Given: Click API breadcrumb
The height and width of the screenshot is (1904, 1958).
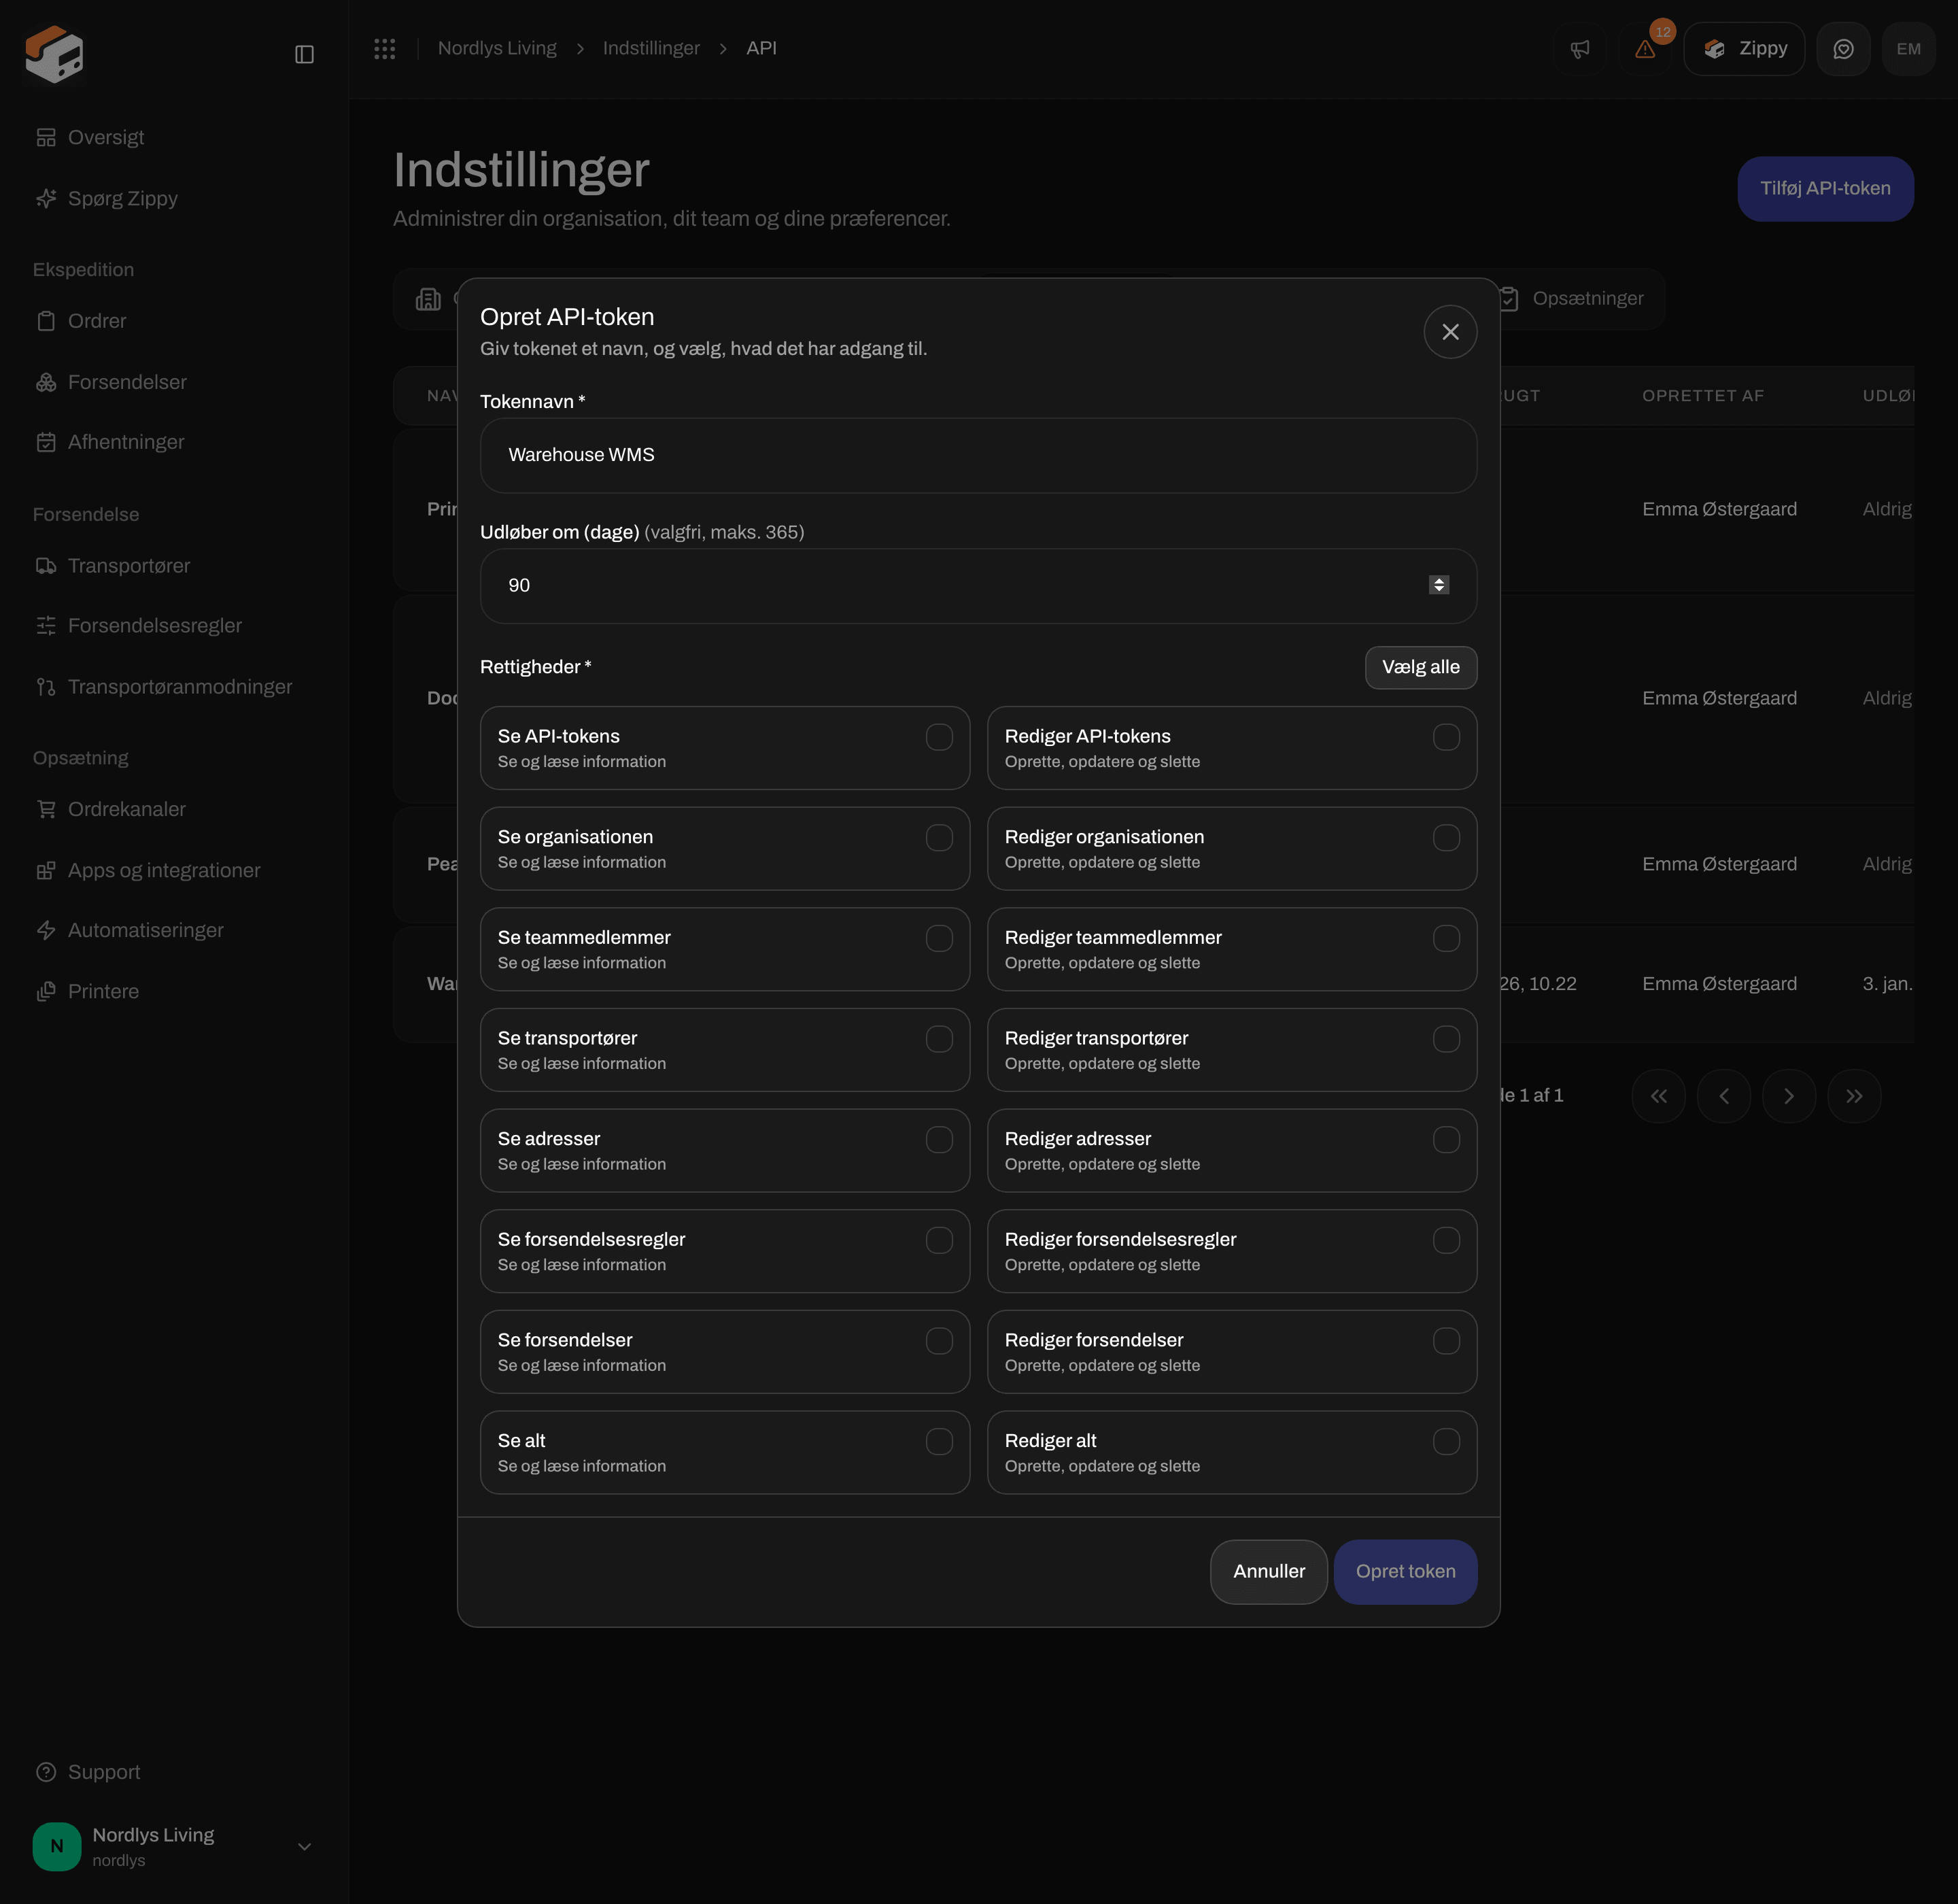Looking at the screenshot, I should (x=761, y=48).
